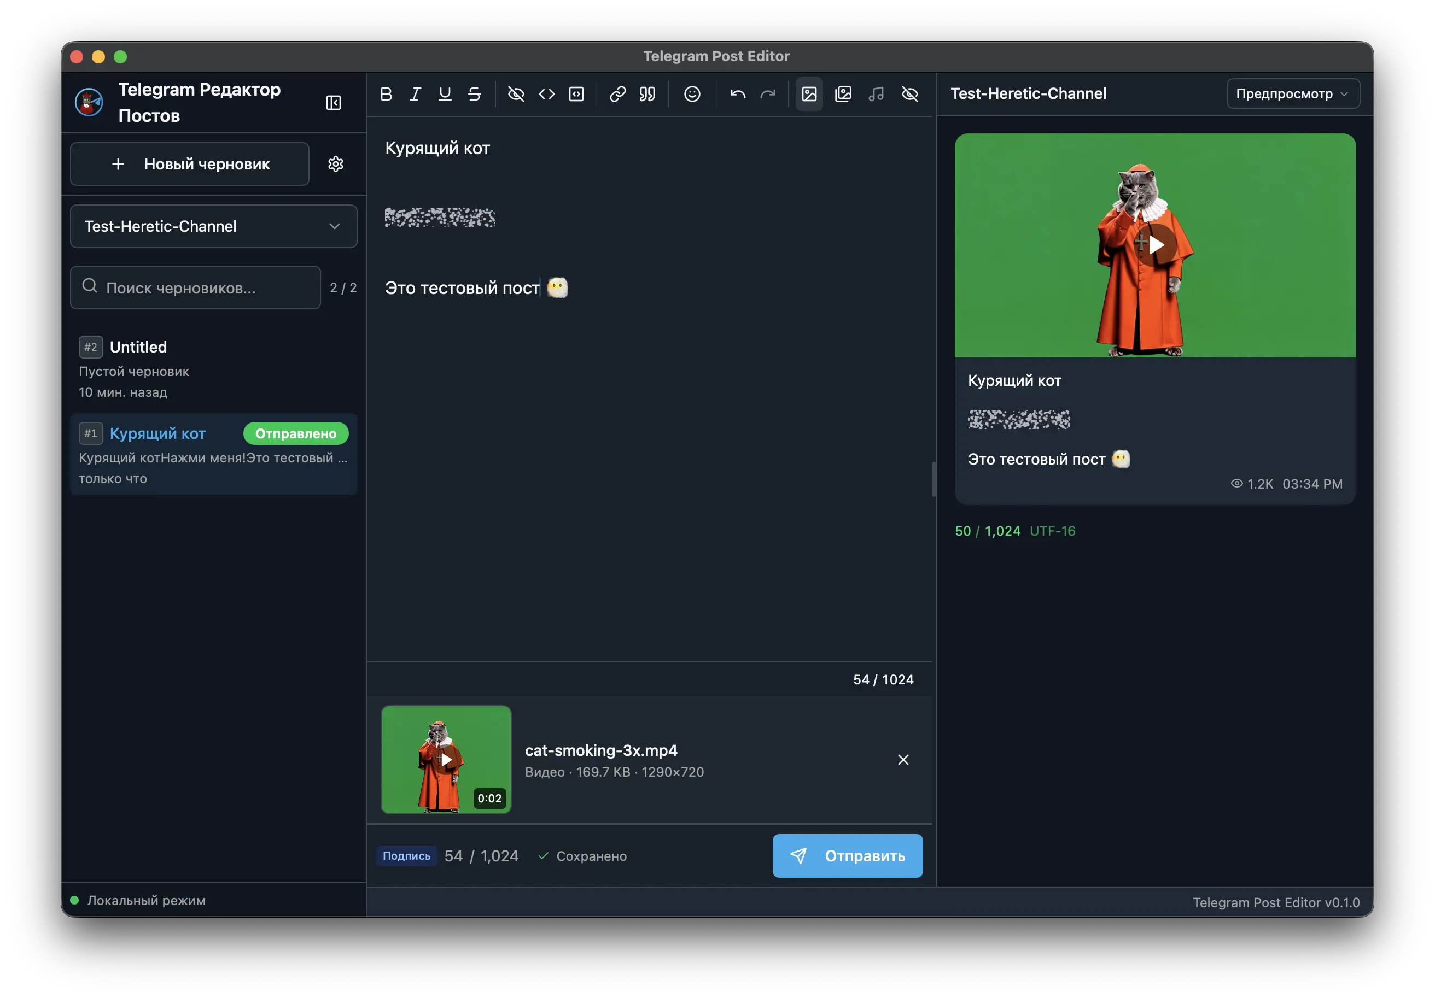
Task: Toggle bold formatting
Action: [386, 95]
